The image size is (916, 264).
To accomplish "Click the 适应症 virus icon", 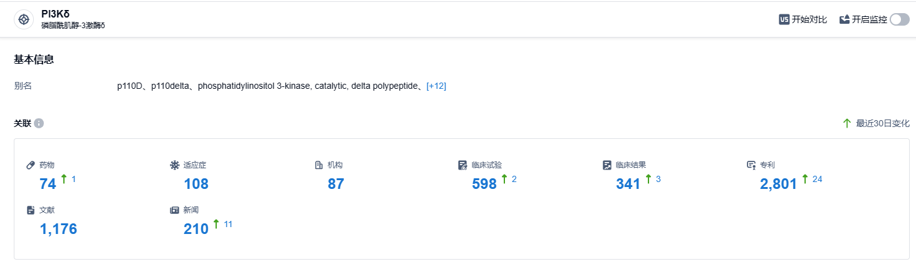I will tap(174, 165).
